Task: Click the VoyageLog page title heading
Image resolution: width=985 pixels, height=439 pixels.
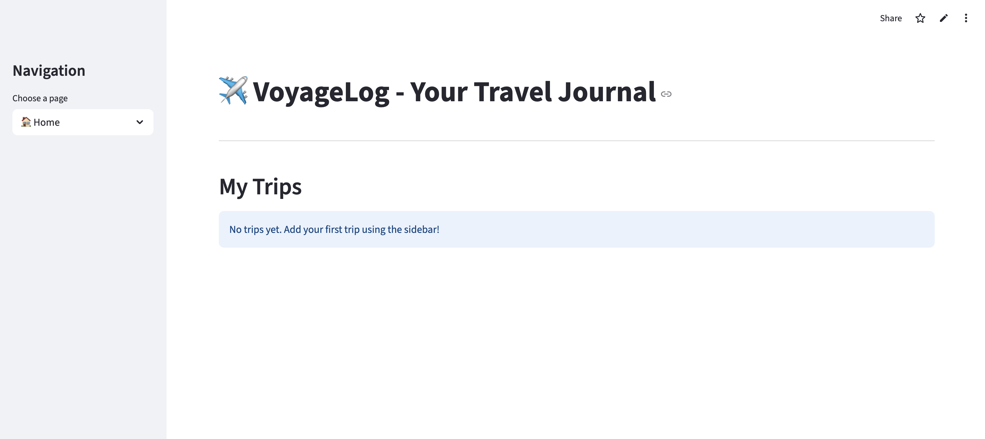Action: pos(436,92)
